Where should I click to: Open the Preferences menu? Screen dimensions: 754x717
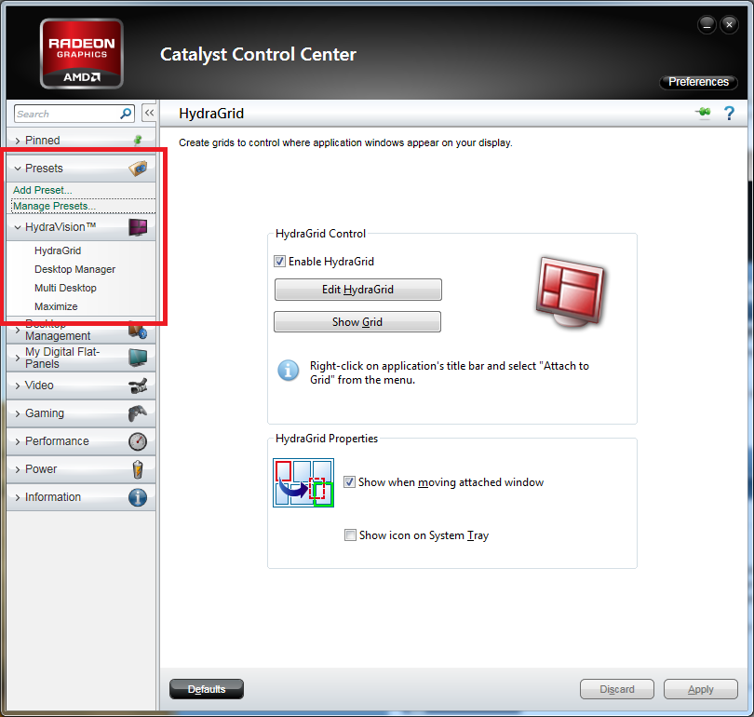[x=698, y=82]
